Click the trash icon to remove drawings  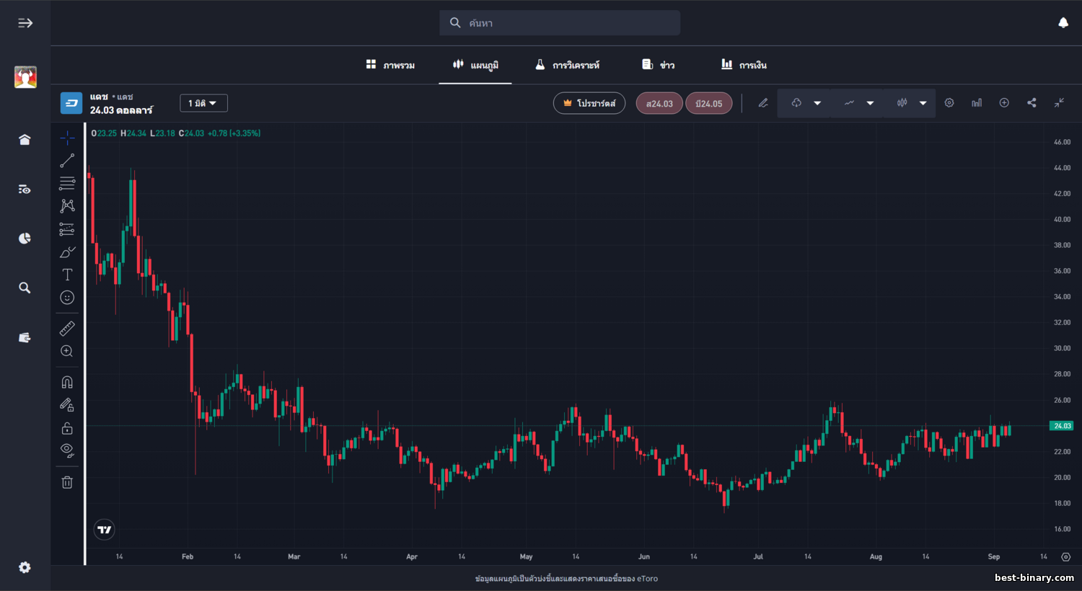pos(67,482)
